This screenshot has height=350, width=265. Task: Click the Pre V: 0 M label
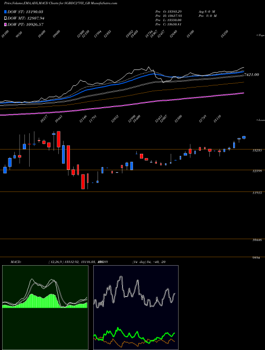click(208, 15)
